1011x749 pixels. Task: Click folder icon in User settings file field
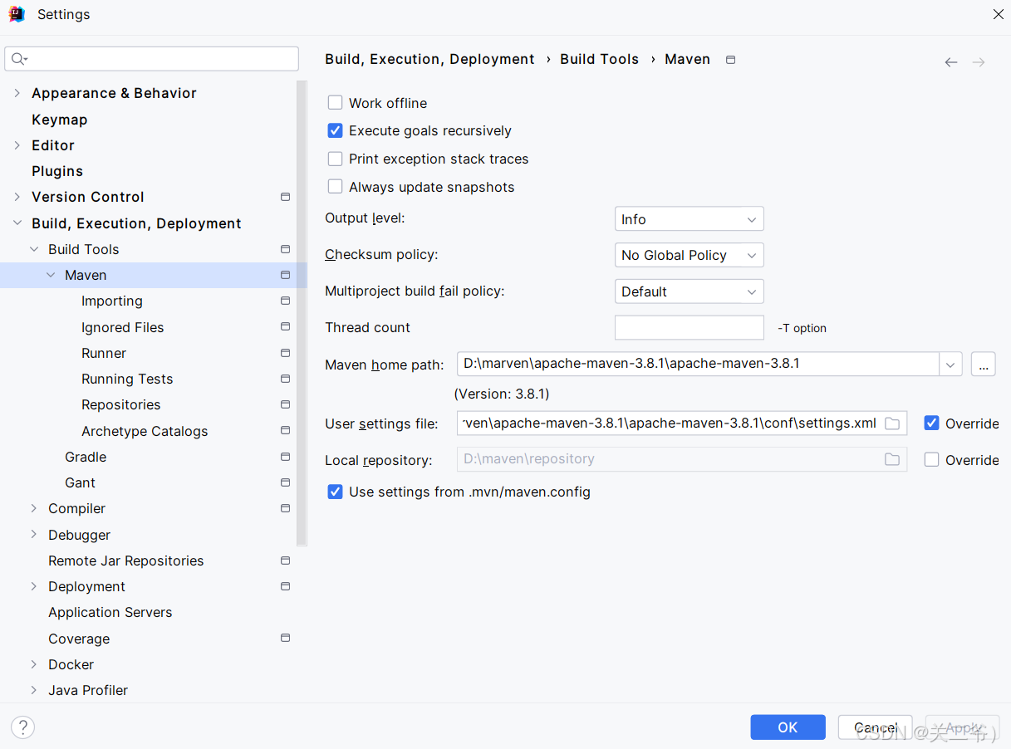pos(892,423)
